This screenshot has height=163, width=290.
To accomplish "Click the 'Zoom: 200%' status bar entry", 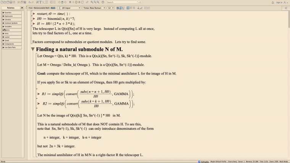I will (274, 162).
